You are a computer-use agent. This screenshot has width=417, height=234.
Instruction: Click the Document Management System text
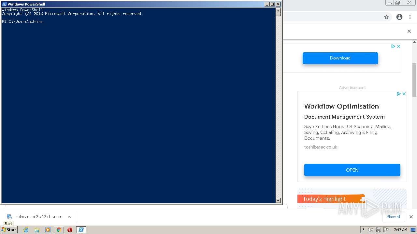pyautogui.click(x=344, y=117)
